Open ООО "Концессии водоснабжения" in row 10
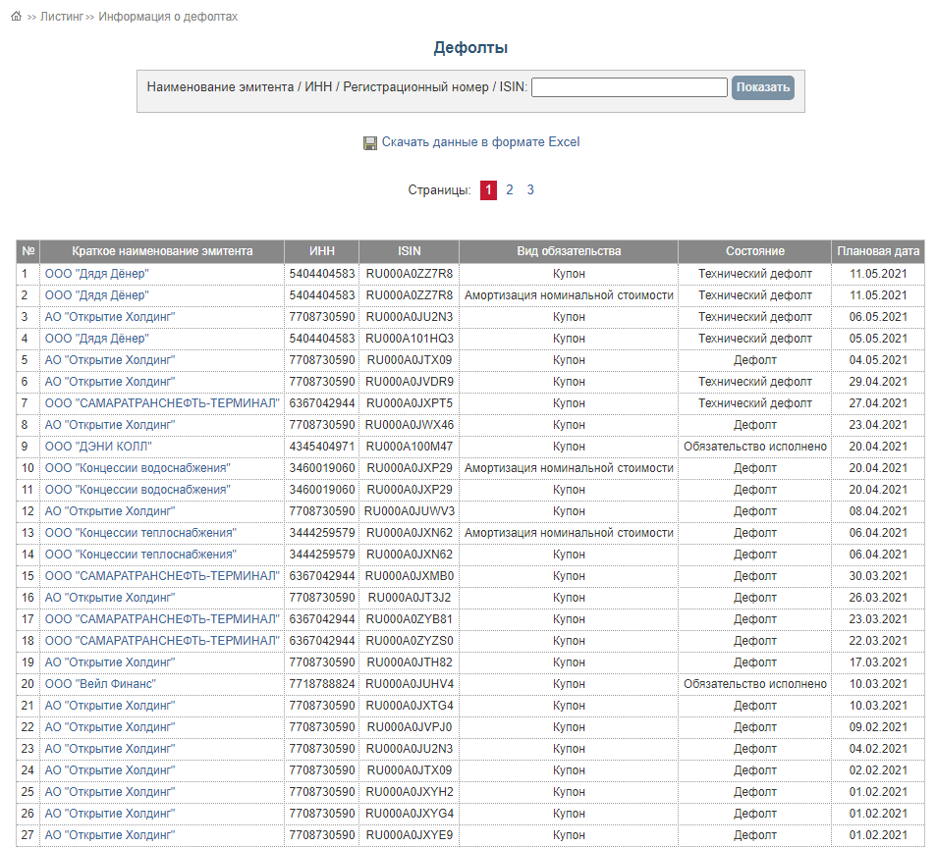936x847 pixels. 138,468
